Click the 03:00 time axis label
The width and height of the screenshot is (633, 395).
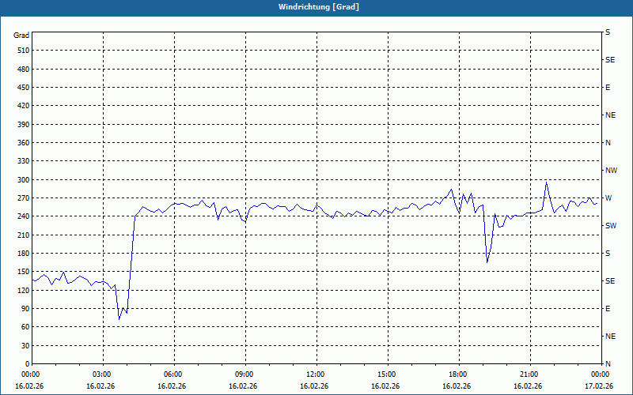click(x=101, y=374)
